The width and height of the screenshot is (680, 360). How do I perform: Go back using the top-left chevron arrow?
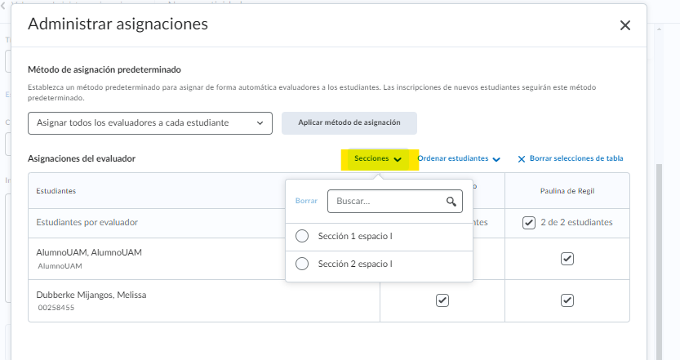[3, 5]
